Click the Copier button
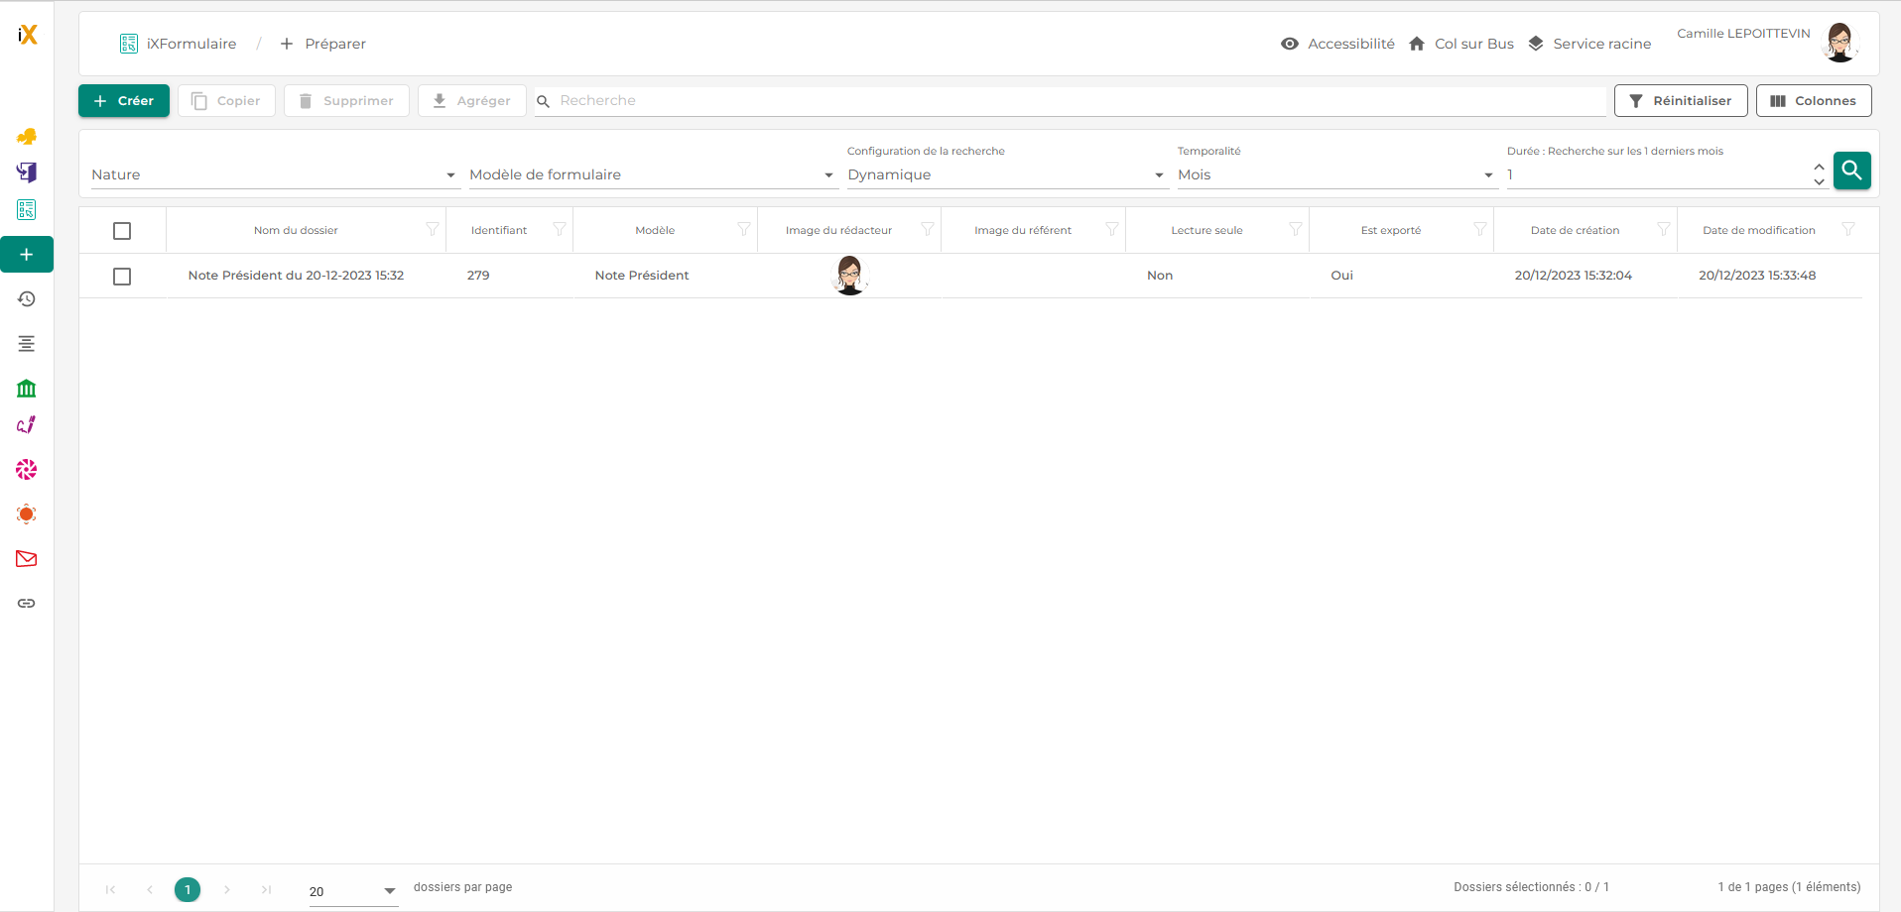Screen dimensions: 1901x912 point(226,101)
